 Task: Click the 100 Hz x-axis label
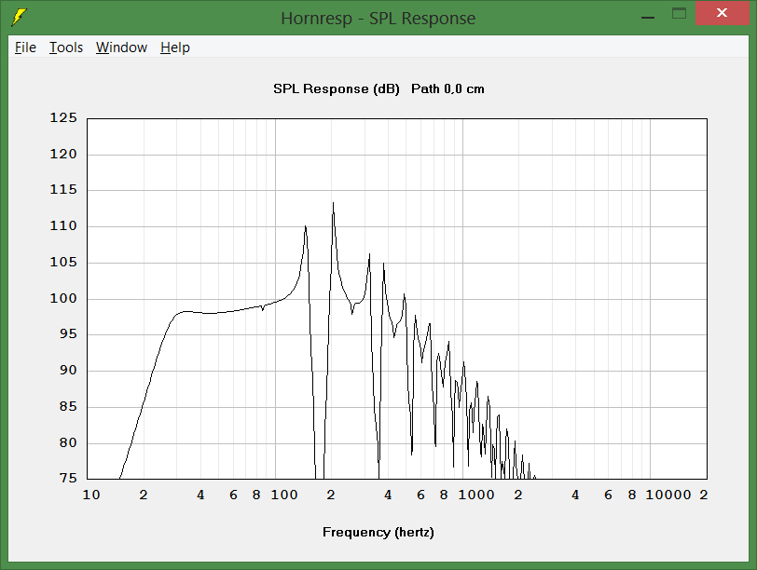(283, 495)
